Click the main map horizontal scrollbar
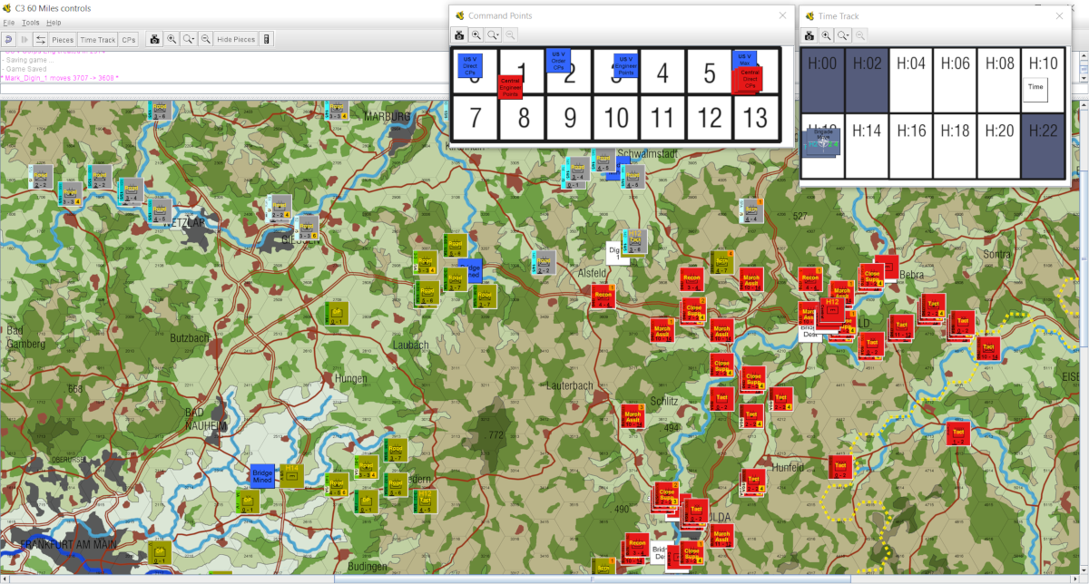The width and height of the screenshot is (1089, 584). pos(541,579)
